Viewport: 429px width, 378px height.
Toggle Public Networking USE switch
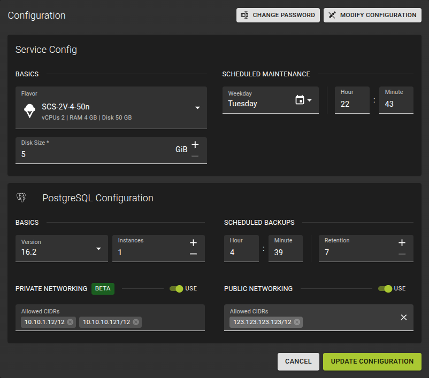pos(385,289)
